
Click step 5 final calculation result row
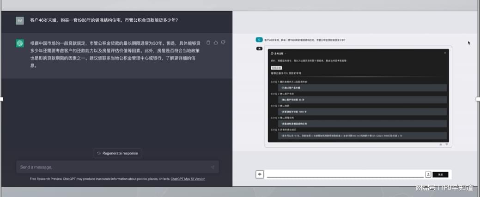[x=363, y=136]
